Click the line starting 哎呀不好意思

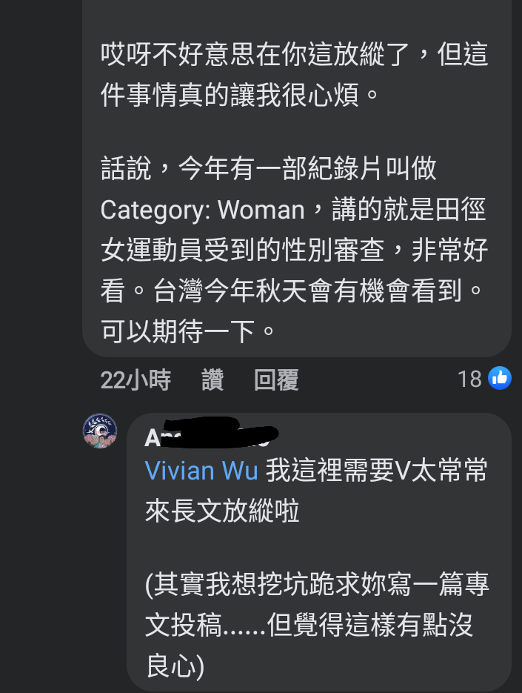tap(295, 54)
